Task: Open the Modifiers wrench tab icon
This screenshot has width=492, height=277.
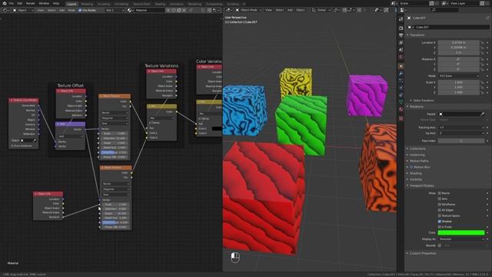Action: point(401,74)
